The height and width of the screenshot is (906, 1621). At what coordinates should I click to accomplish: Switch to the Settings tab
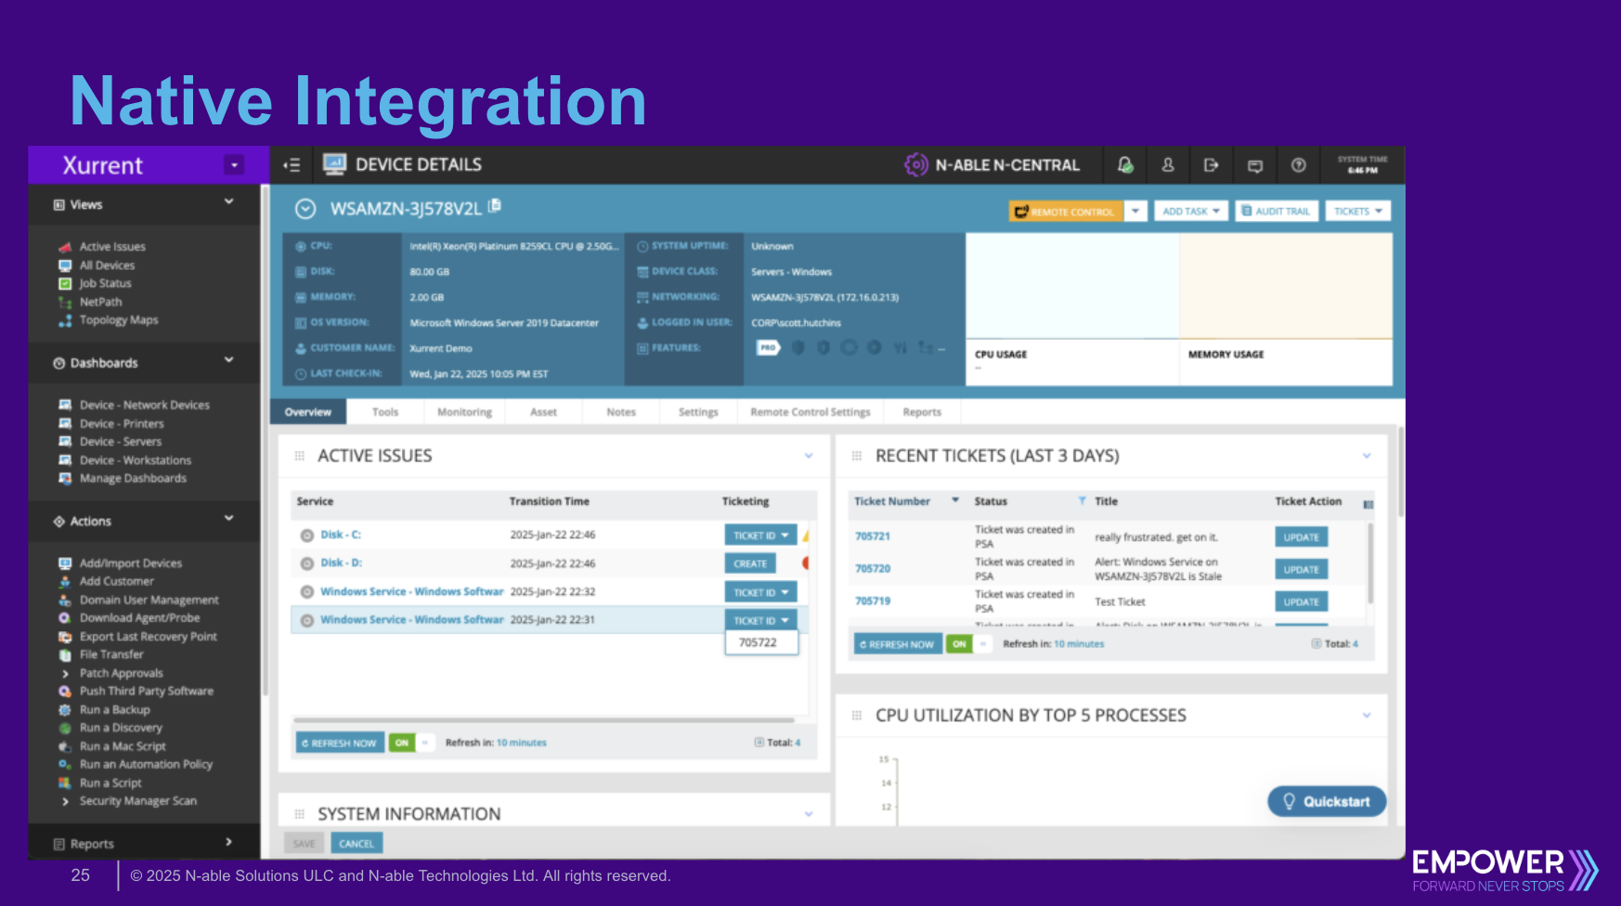(698, 412)
